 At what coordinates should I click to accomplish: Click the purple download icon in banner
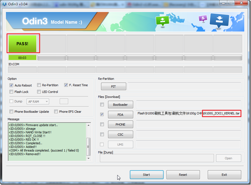click(x=203, y=18)
